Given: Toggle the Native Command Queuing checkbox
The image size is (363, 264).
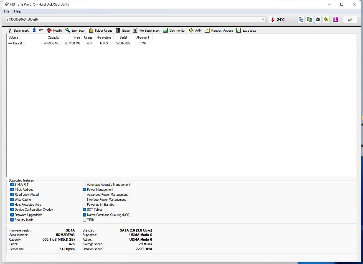Looking at the screenshot, I should point(85,215).
